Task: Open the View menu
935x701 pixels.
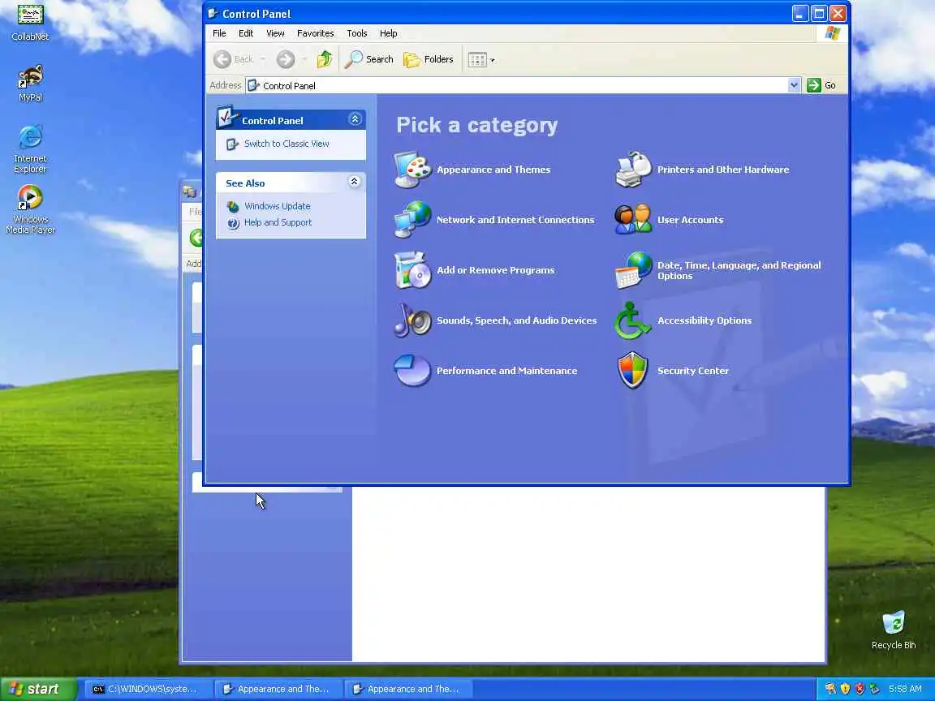Action: [x=275, y=33]
